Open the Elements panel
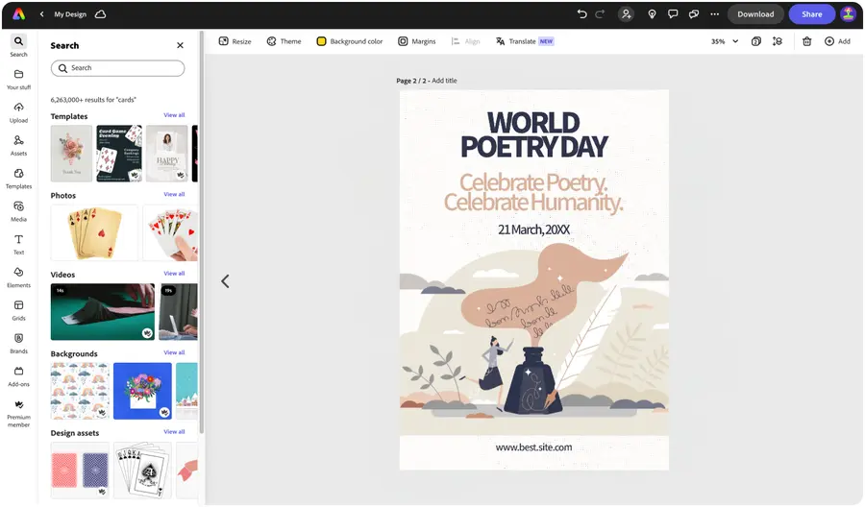 click(x=19, y=278)
